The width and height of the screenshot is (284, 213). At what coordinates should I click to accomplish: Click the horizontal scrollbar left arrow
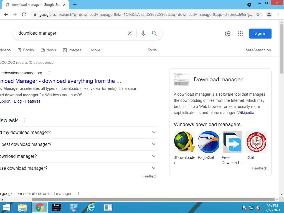(2, 199)
